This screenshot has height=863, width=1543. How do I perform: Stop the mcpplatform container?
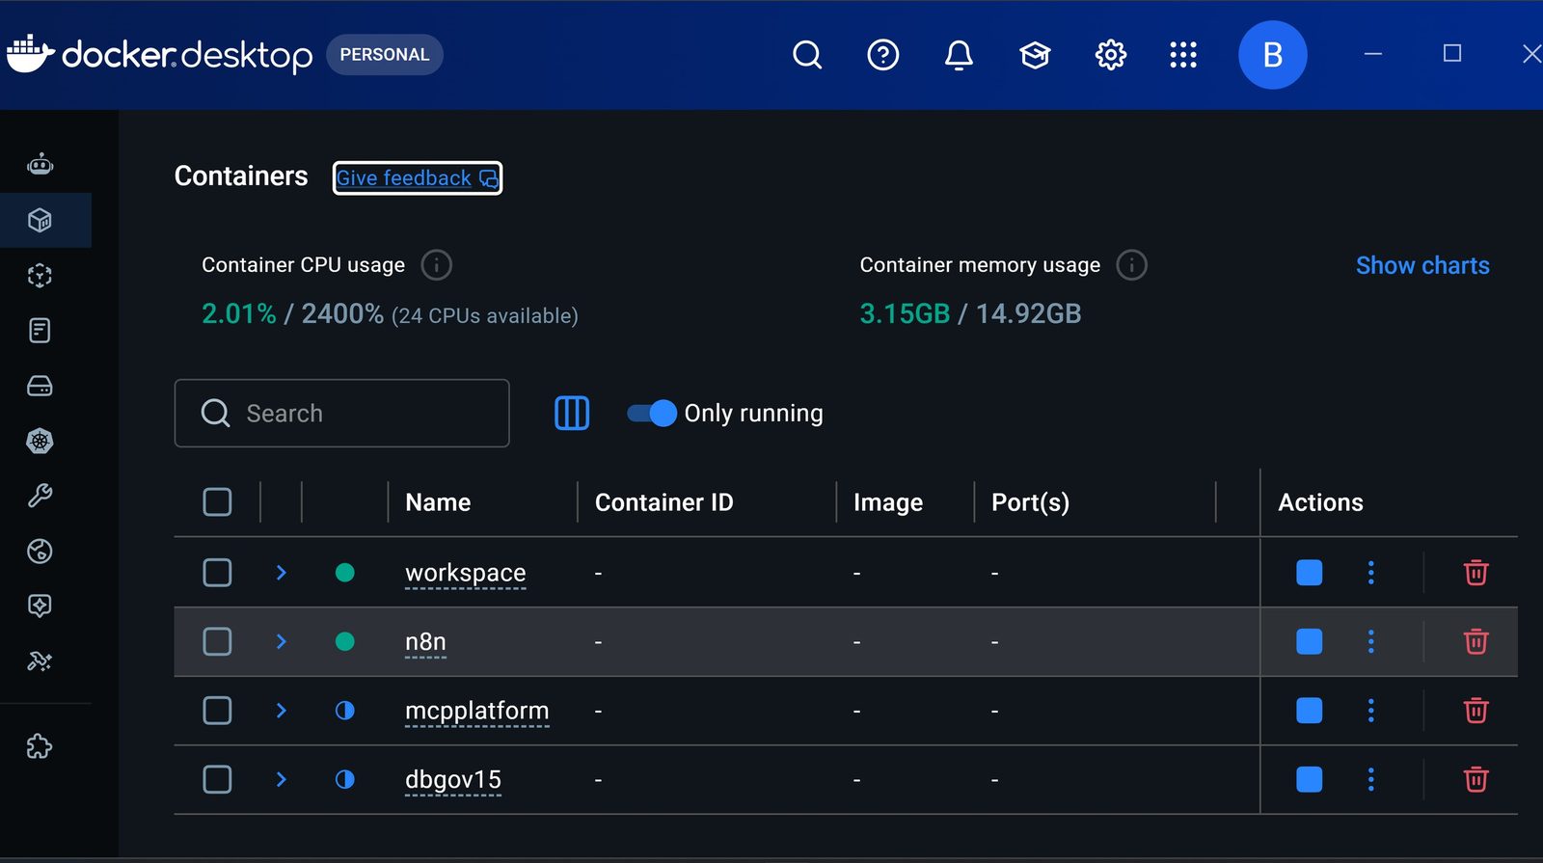[x=1309, y=711]
